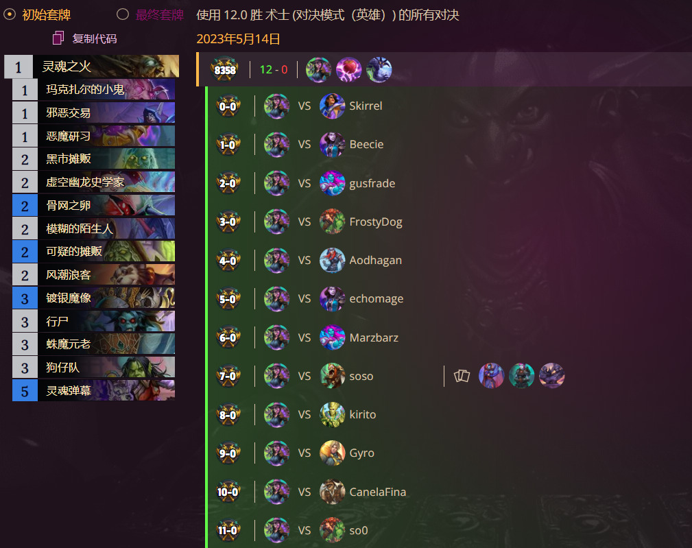The width and height of the screenshot is (692, 548).
Task: Click the 7-0 crossed swords badge
Action: [x=228, y=376]
